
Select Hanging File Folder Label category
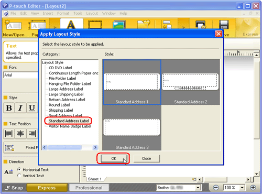coord(70,84)
